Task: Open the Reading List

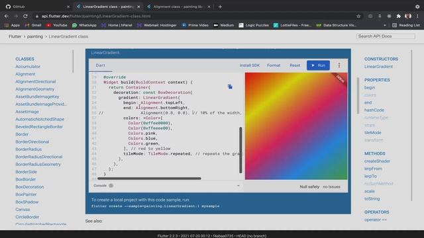Action: tap(406, 25)
